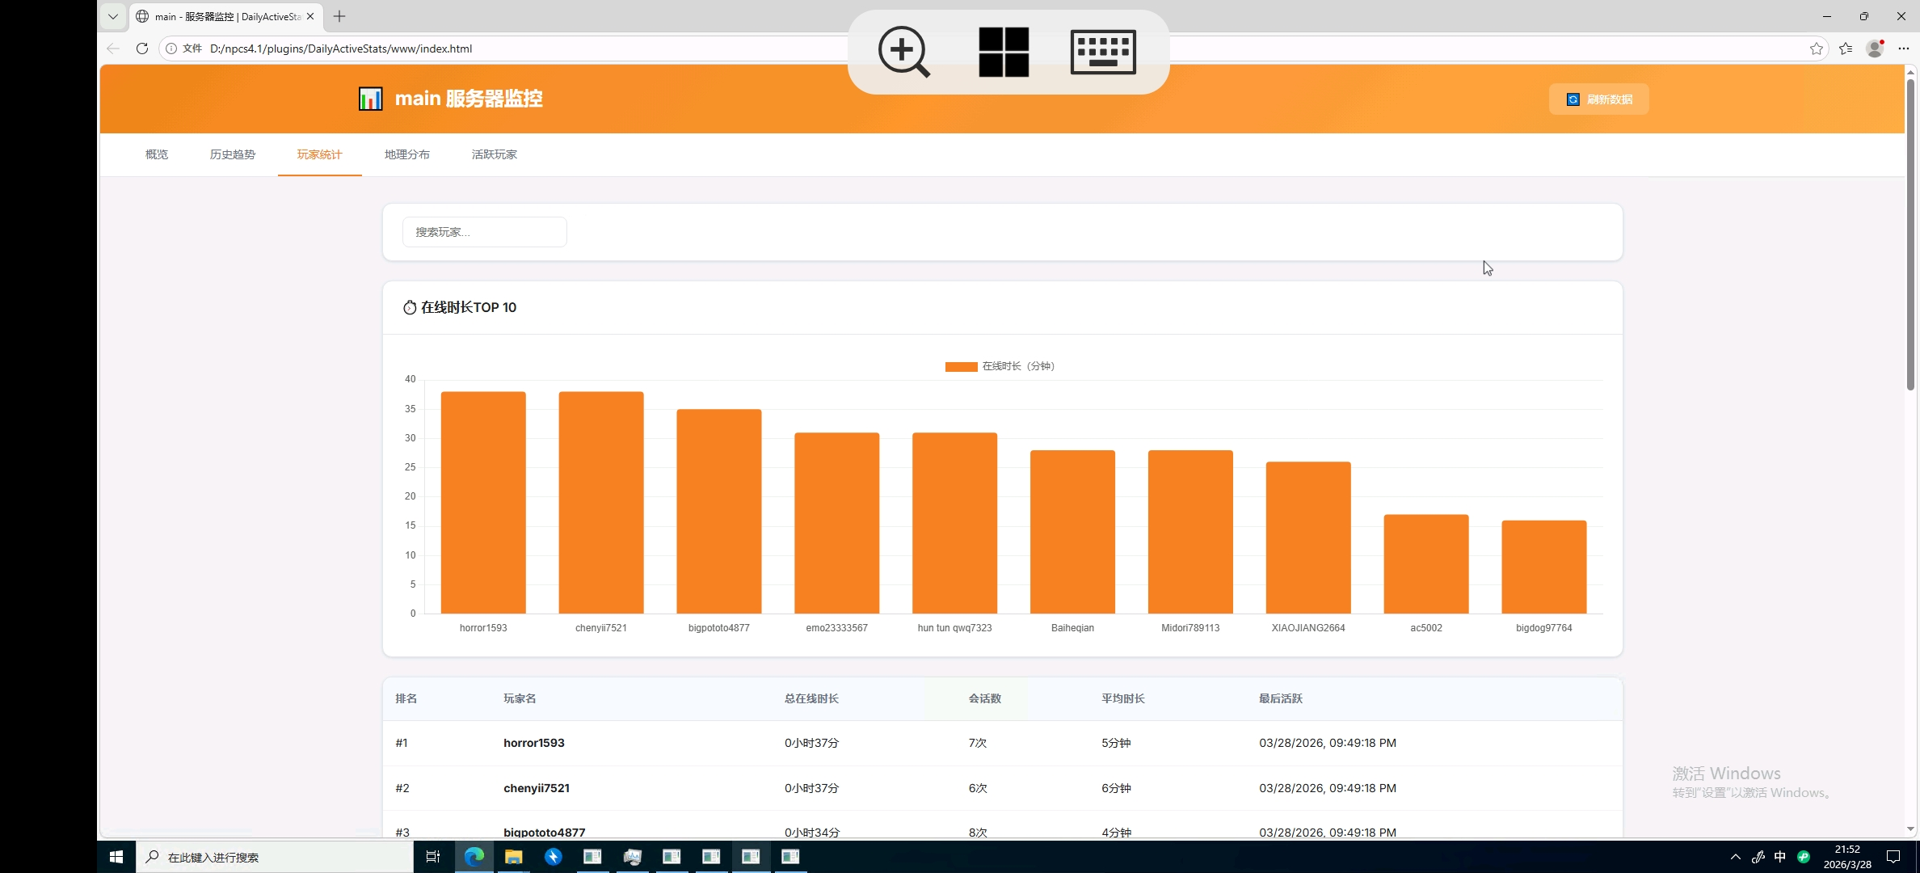Click the horror1593 bar in chart
This screenshot has width=1920, height=873.
coord(483,503)
